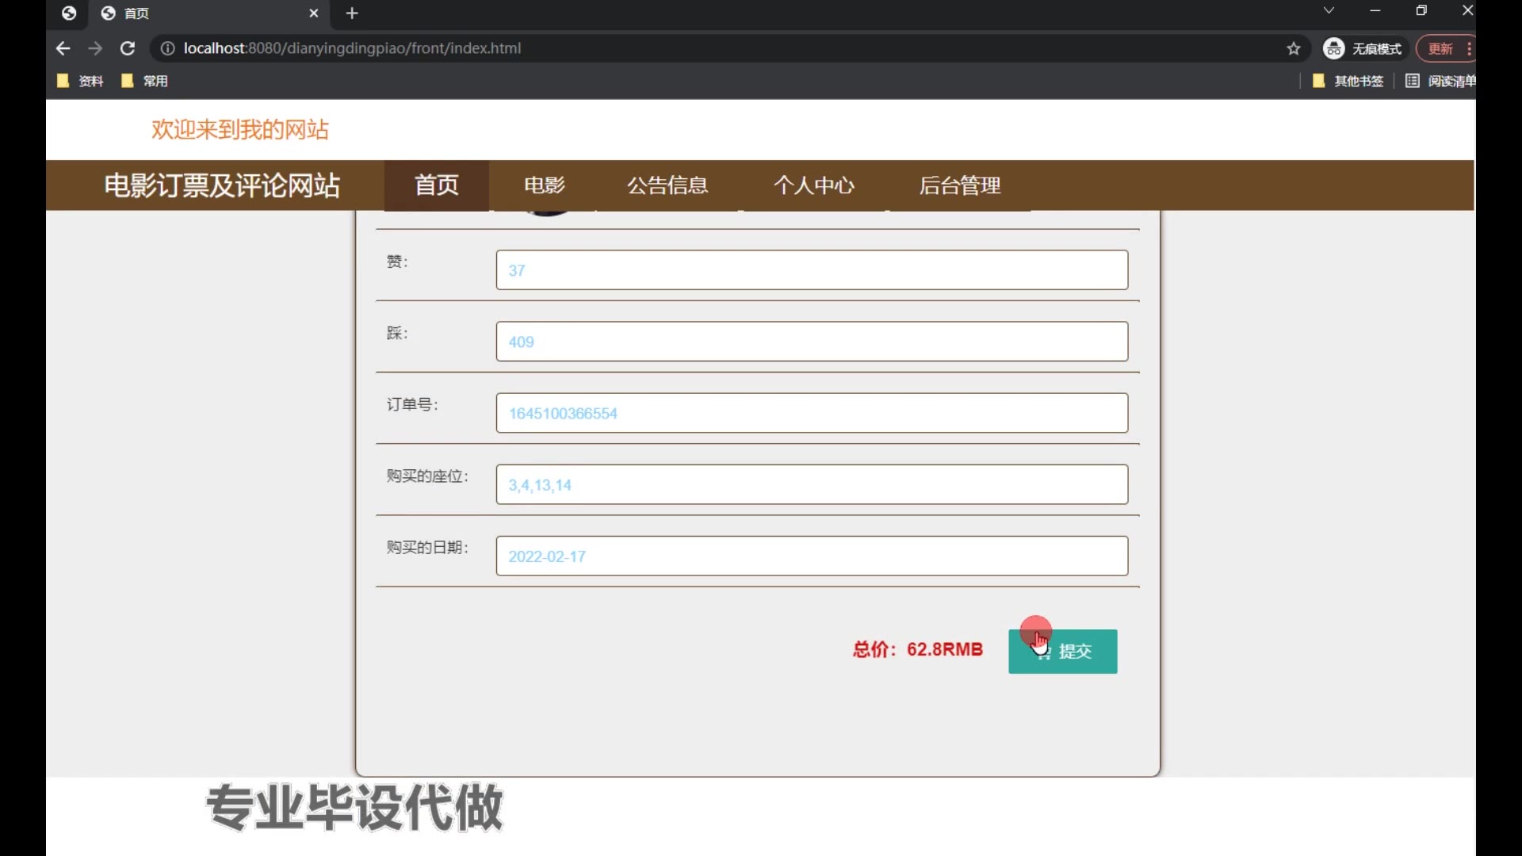Click the 更新 browser update button
This screenshot has width=1522, height=856.
(1440, 48)
